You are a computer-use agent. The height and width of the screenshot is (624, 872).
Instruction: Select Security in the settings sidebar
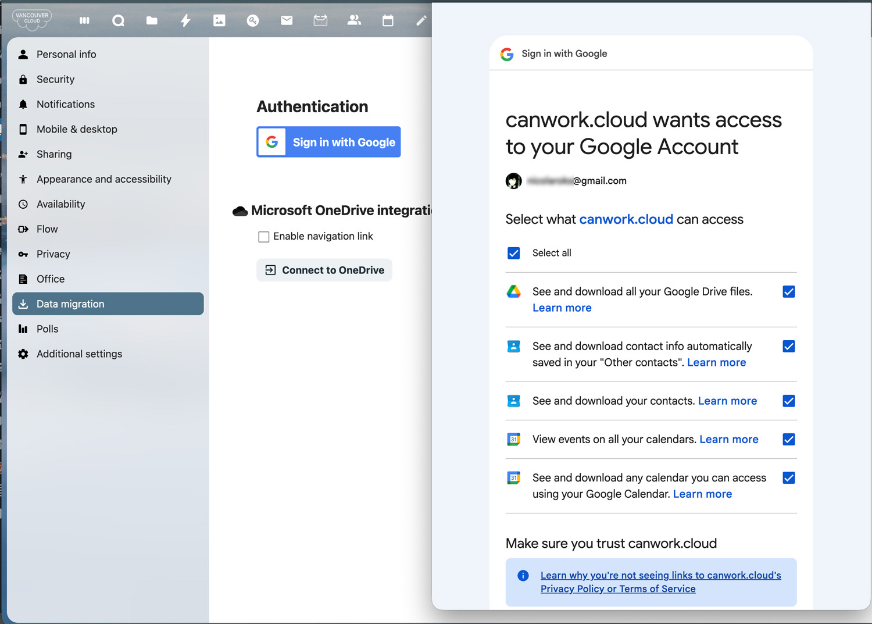55,79
